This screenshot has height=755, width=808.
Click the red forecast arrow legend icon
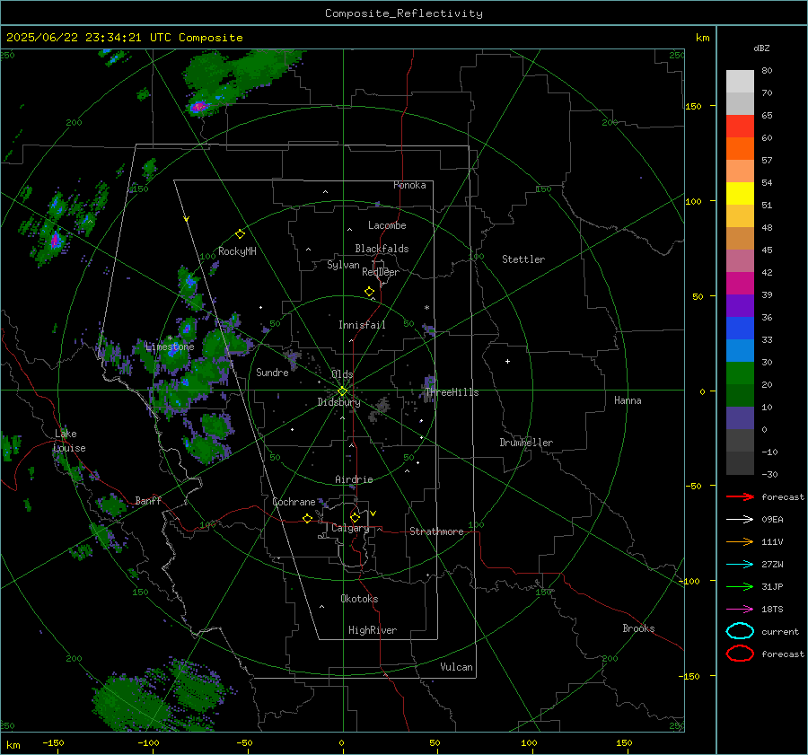(x=740, y=496)
